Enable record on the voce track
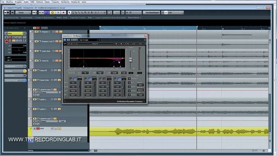Image resolution: width=277 pixels, height=156 pixels. (38, 128)
